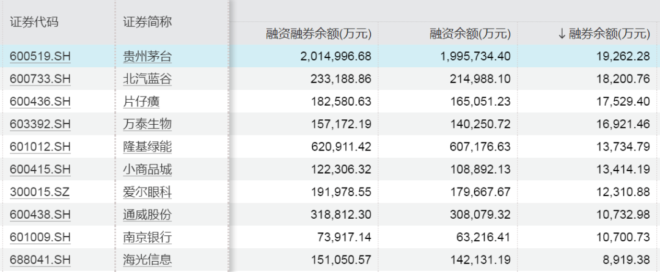Image resolution: width=660 pixels, height=272 pixels.
Task: Click stock code 603392.SH
Action: click(40, 125)
